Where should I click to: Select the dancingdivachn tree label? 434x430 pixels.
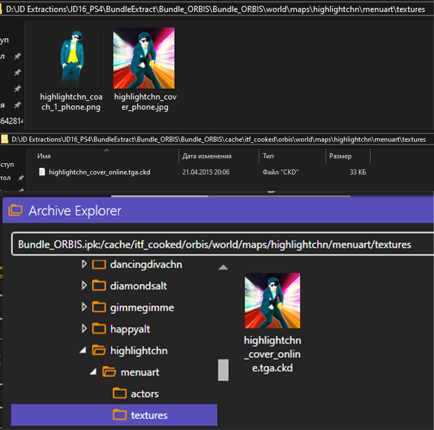click(x=146, y=265)
